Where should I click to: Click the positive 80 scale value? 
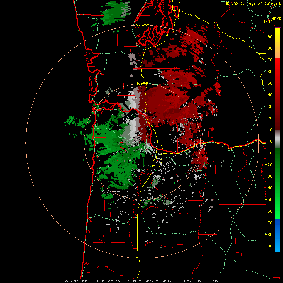pos(270,48)
